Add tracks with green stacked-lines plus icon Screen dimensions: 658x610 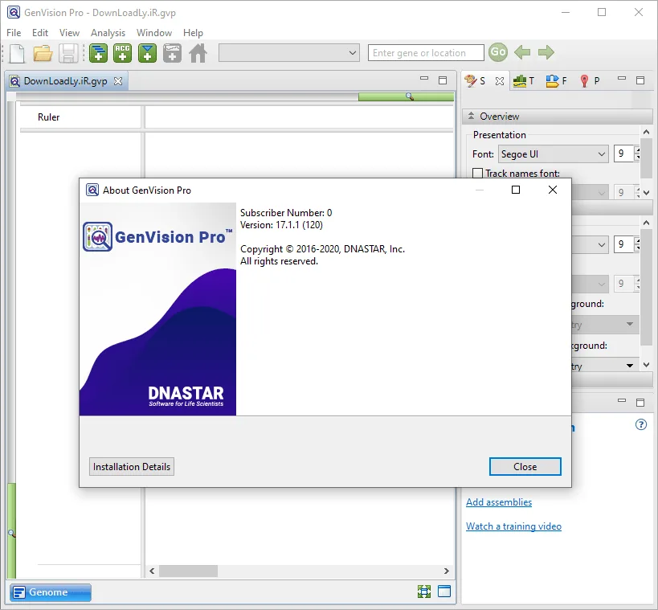tap(98, 53)
